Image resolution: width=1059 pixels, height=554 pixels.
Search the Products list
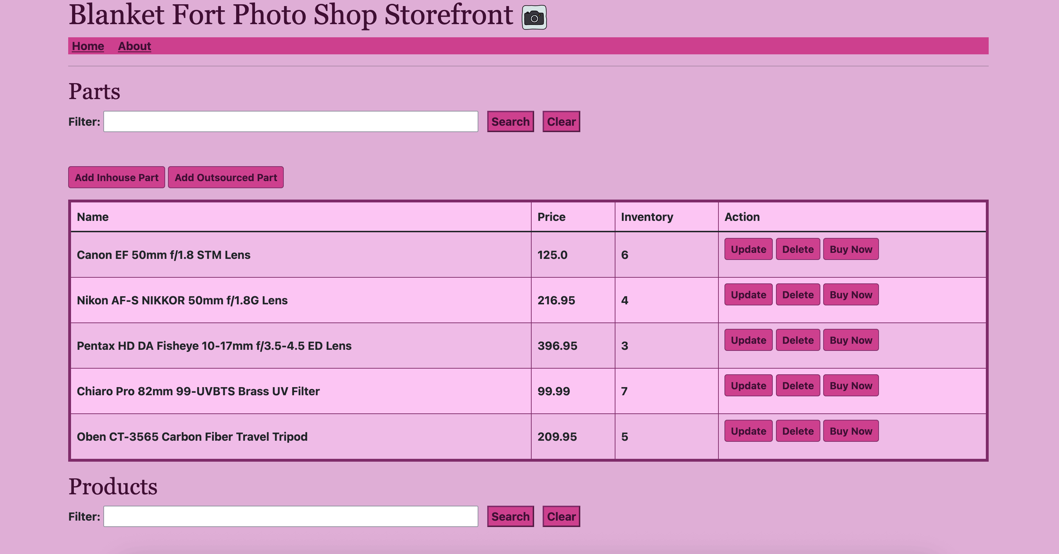(510, 516)
